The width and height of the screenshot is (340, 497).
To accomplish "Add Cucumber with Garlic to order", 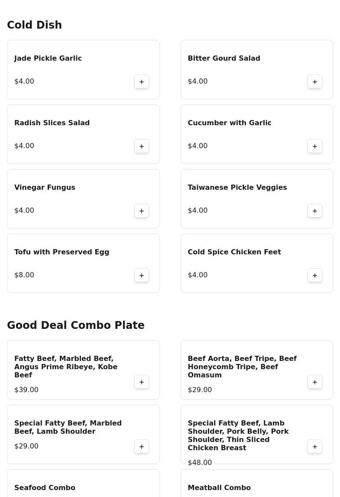I will coord(315,146).
